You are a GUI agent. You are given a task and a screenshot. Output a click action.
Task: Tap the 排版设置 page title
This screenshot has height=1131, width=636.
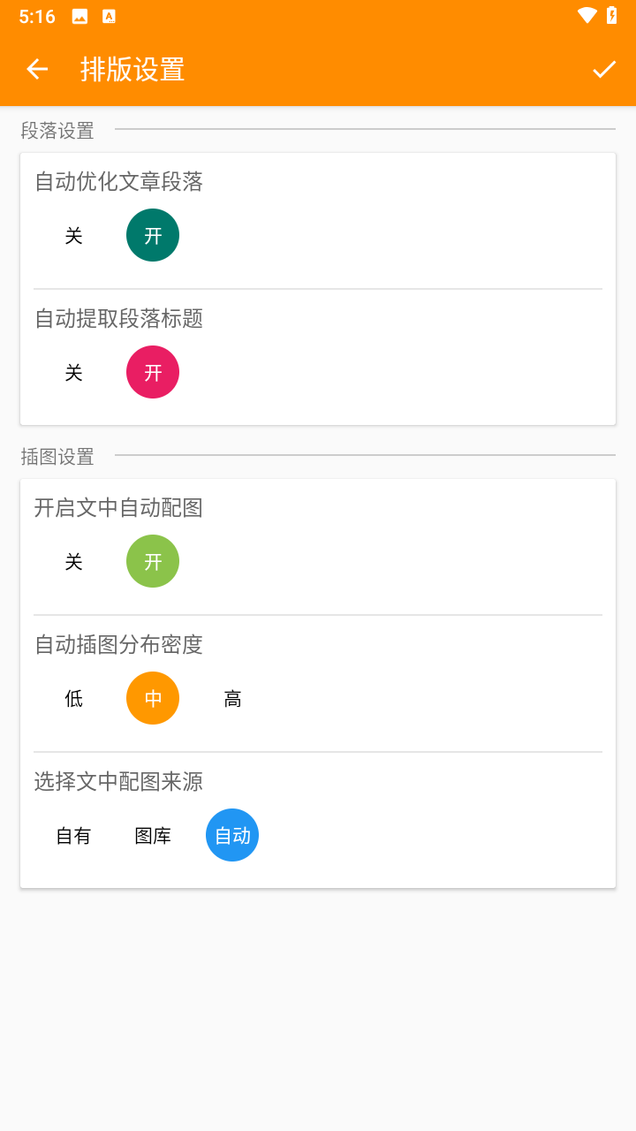tap(132, 69)
